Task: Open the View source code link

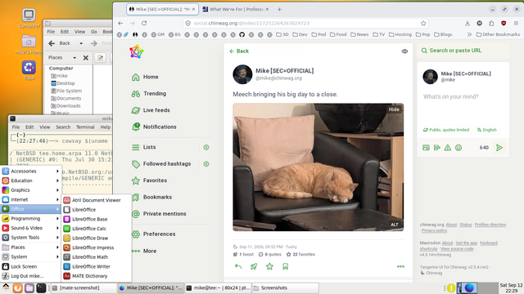Action: tap(457, 248)
